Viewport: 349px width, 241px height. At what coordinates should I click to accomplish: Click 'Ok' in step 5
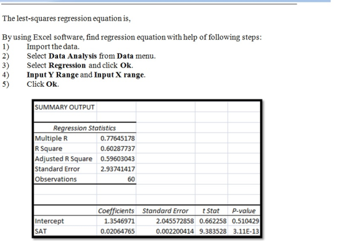click(x=52, y=84)
